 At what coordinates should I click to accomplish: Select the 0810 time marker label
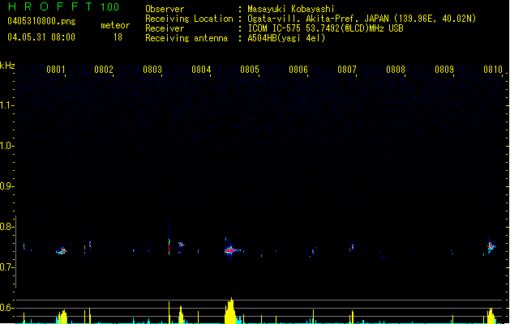point(493,70)
